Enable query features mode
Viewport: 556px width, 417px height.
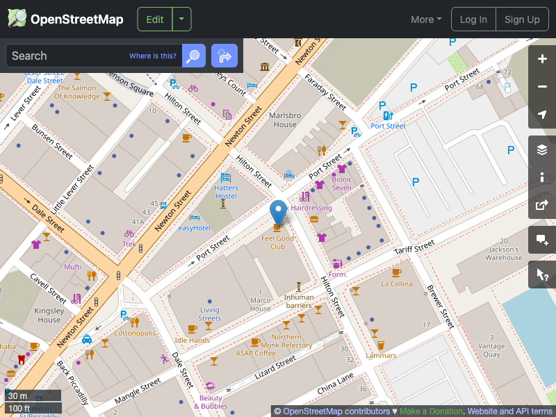tap(542, 275)
